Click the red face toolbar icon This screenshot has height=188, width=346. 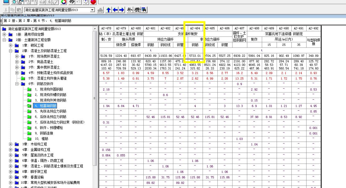click(93, 2)
